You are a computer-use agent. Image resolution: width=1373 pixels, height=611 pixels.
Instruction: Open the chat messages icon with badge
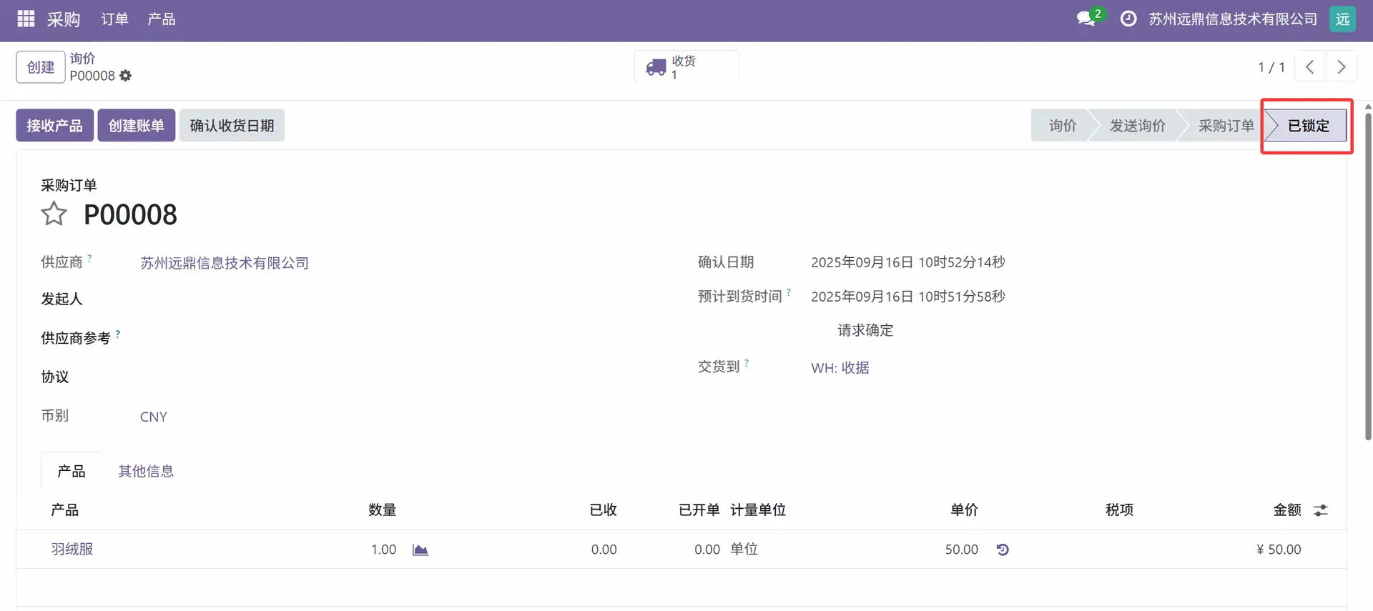click(x=1087, y=19)
